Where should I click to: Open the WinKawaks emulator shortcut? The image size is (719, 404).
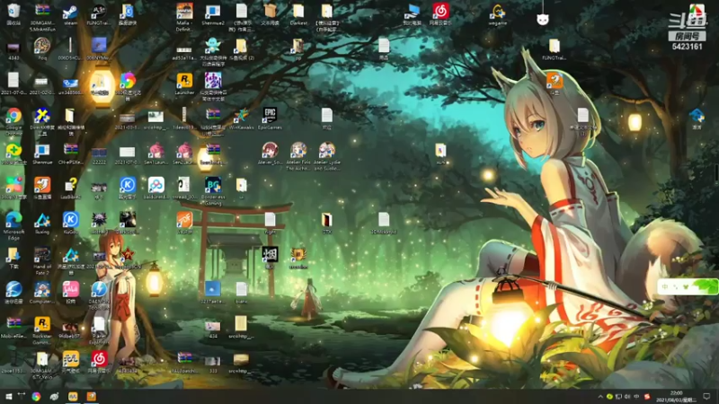pyautogui.click(x=241, y=119)
